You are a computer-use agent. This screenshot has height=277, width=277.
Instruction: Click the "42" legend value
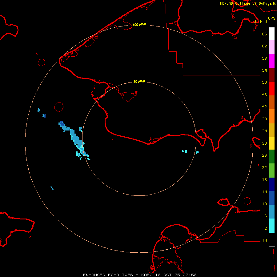(x=264, y=107)
